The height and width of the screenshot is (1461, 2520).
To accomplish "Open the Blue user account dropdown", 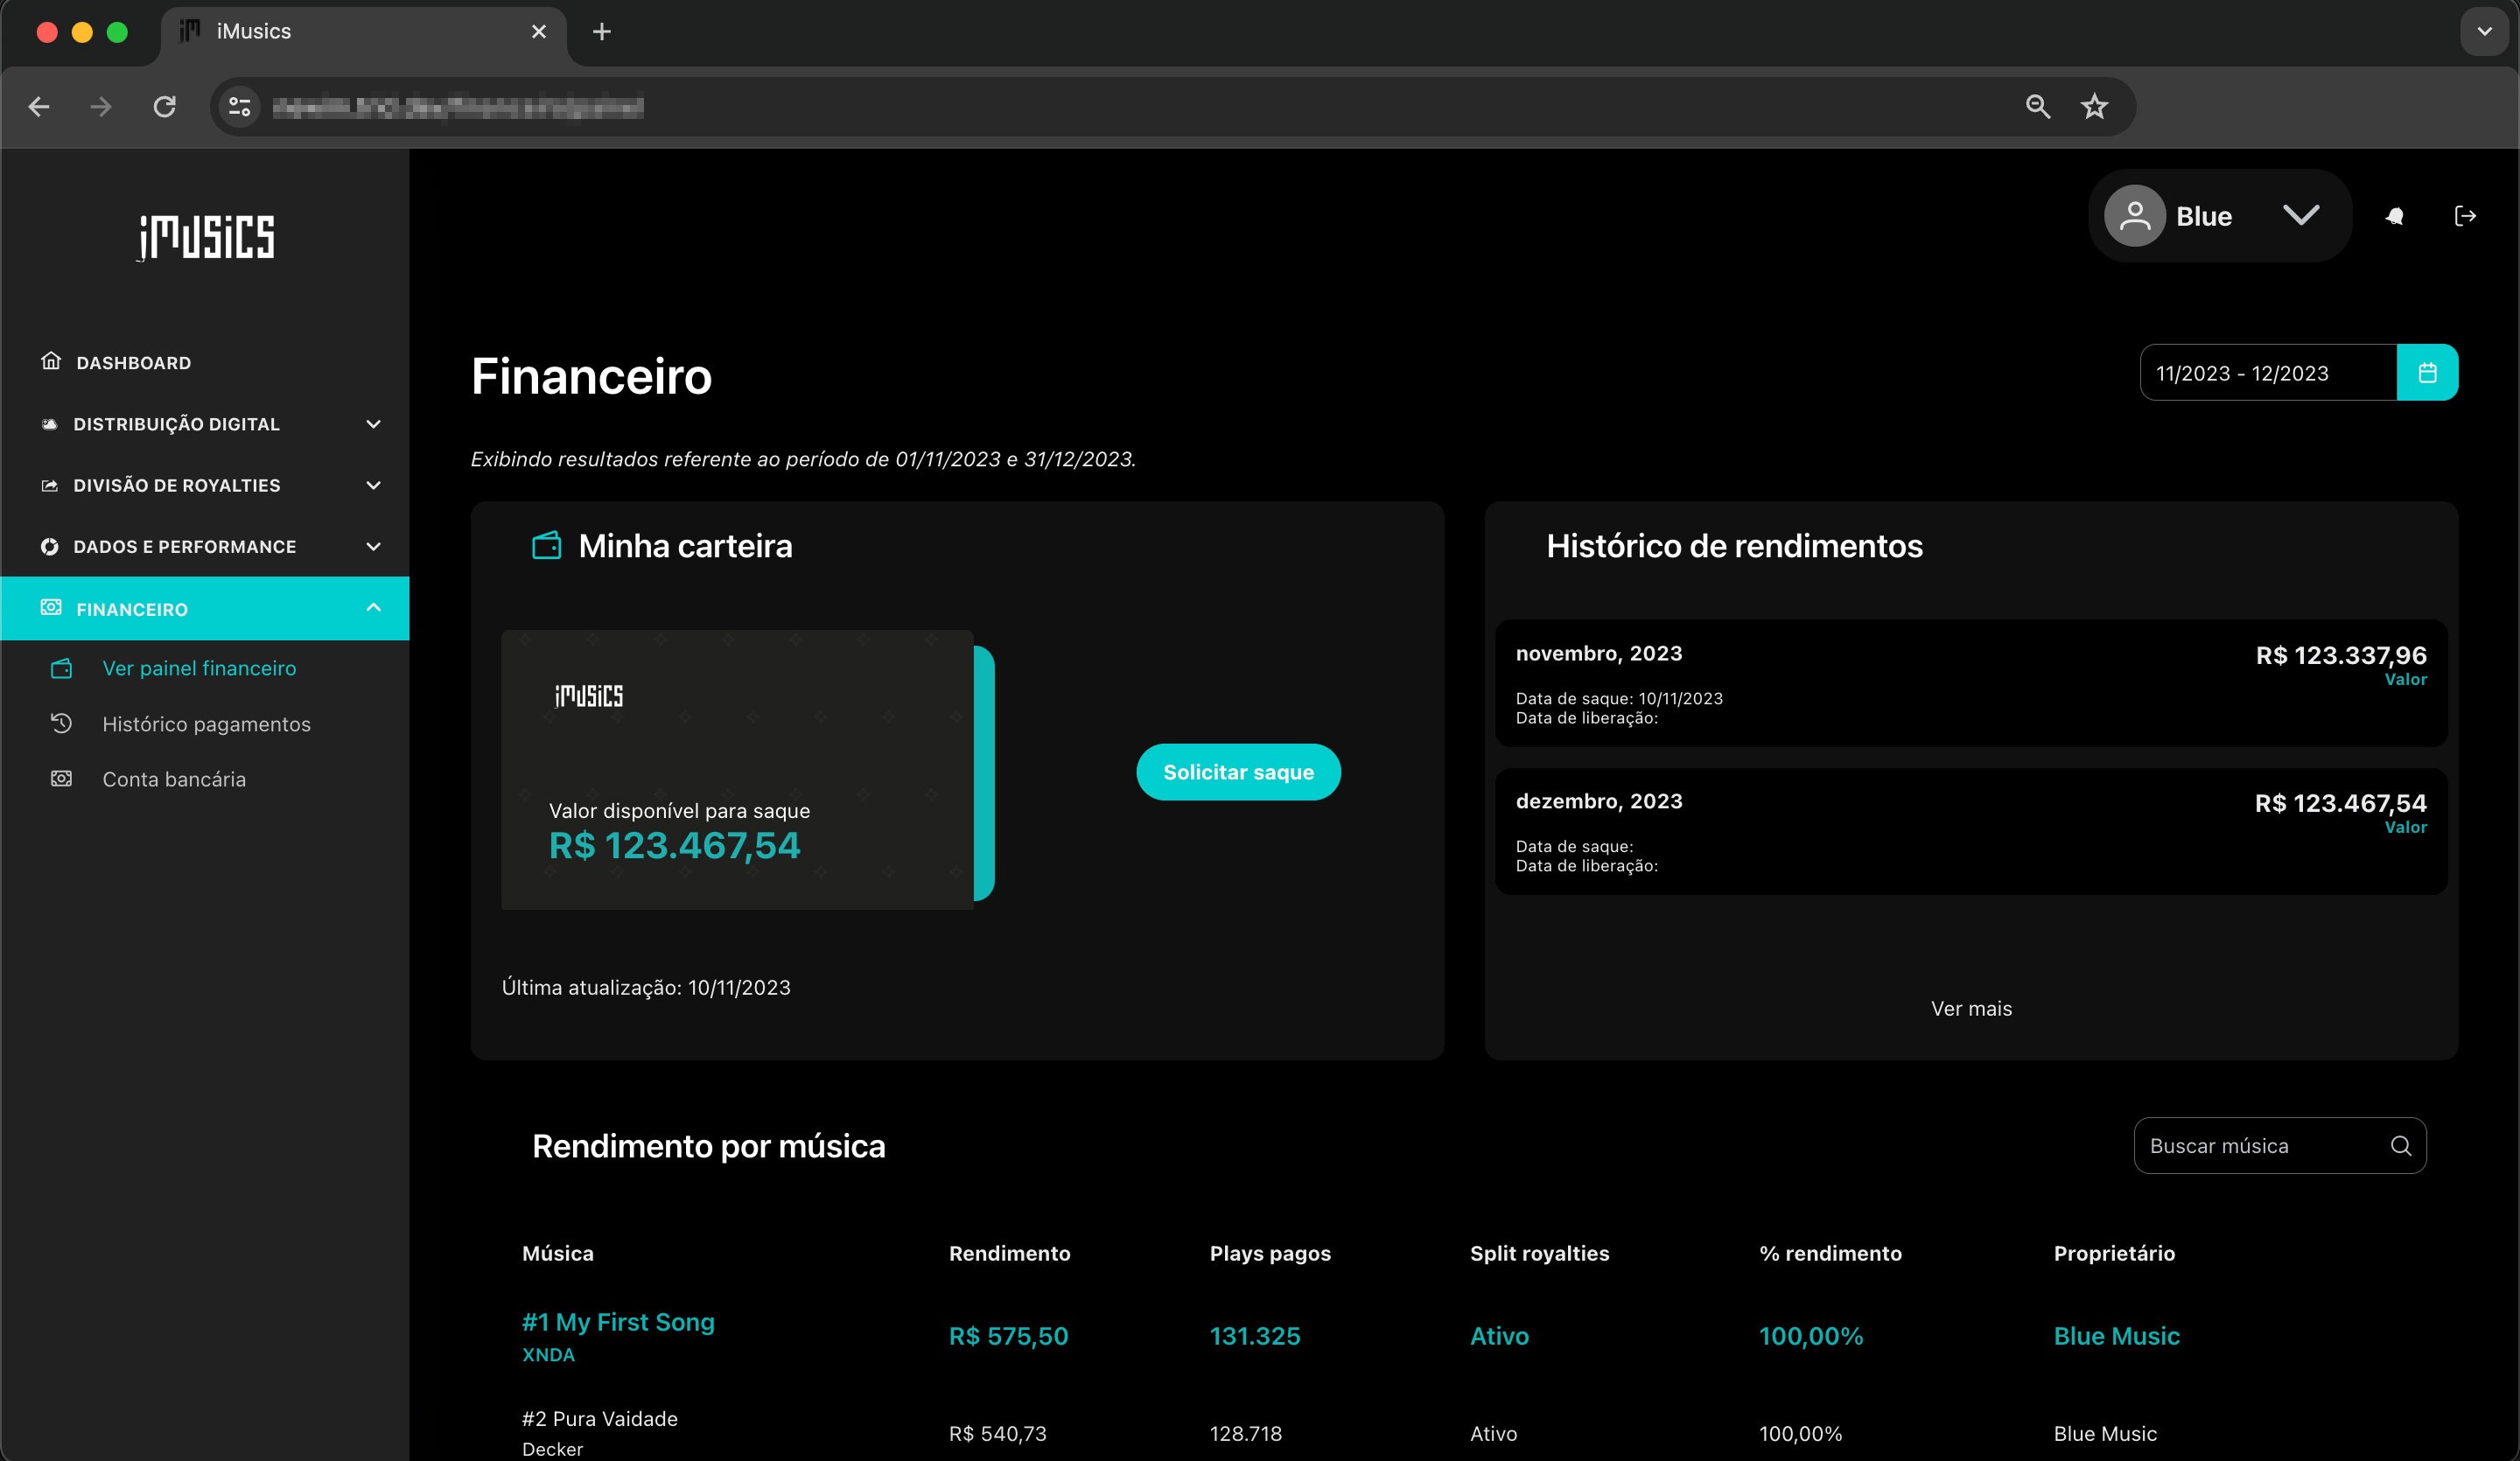I will [2300, 216].
